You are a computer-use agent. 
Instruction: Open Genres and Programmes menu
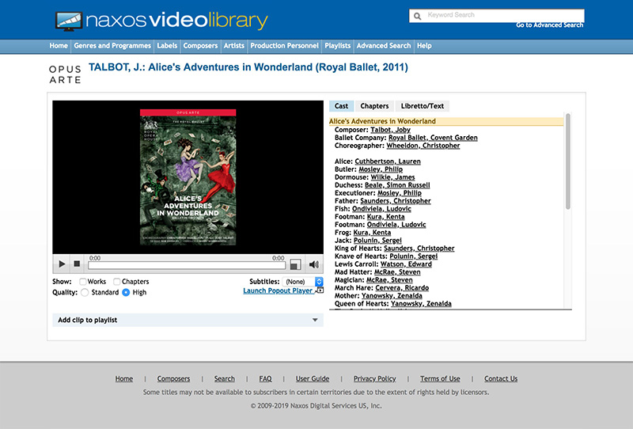[x=112, y=46]
